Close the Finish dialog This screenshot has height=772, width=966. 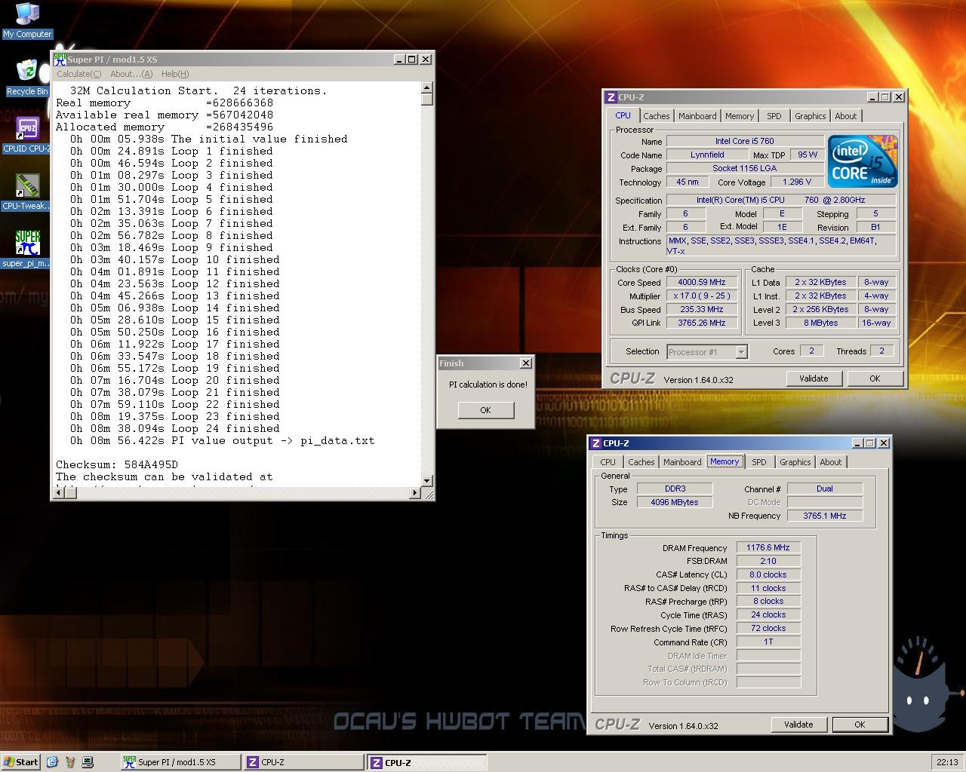point(525,363)
